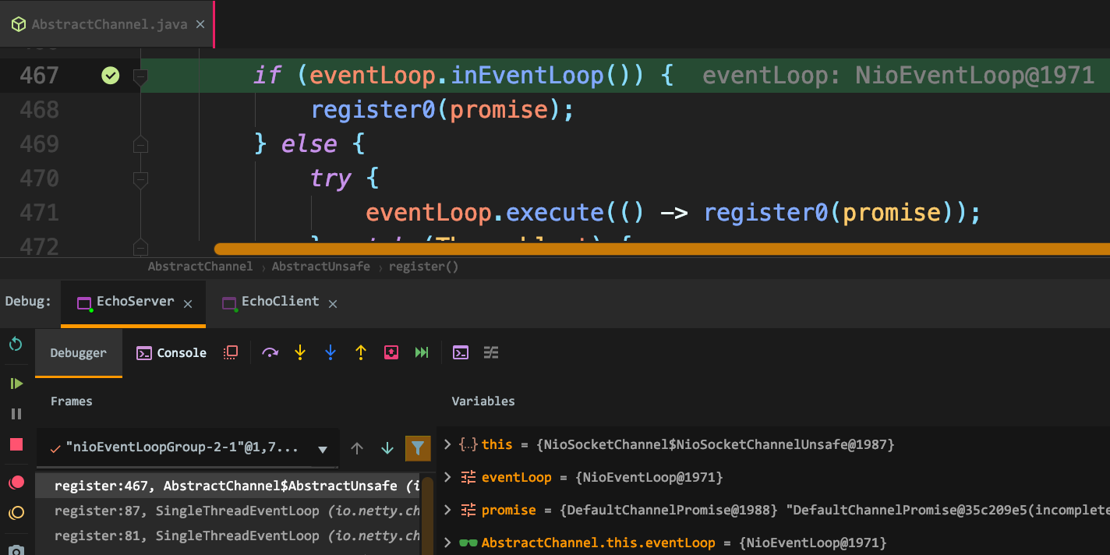1110x555 pixels.
Task: Switch to the Debugger tab
Action: click(79, 353)
